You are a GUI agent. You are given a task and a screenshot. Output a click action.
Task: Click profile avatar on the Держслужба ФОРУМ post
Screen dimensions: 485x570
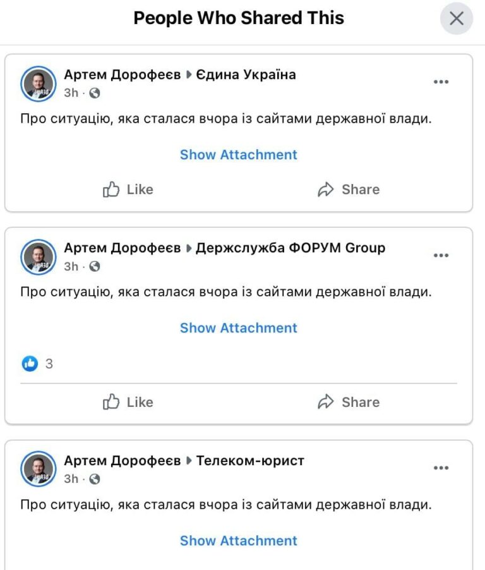tap(39, 257)
